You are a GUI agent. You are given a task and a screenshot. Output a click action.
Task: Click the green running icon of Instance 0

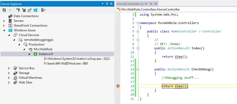[35, 54]
